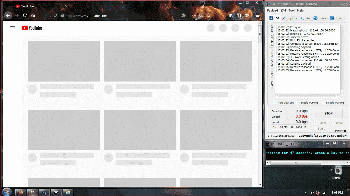Toggle the Tunnel checkbox
Screen dimensions: 350x196
316,123
